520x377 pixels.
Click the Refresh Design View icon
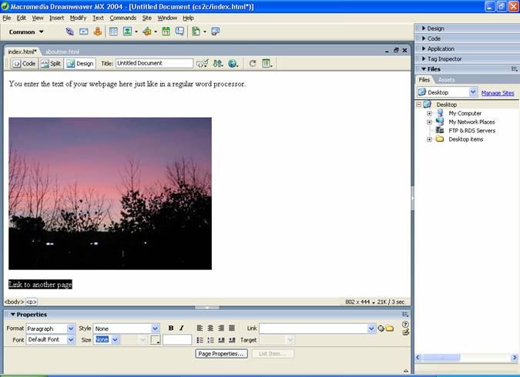tap(253, 63)
